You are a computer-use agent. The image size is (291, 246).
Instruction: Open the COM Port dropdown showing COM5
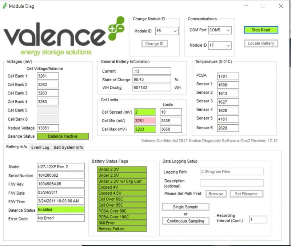pyautogui.click(x=220, y=30)
